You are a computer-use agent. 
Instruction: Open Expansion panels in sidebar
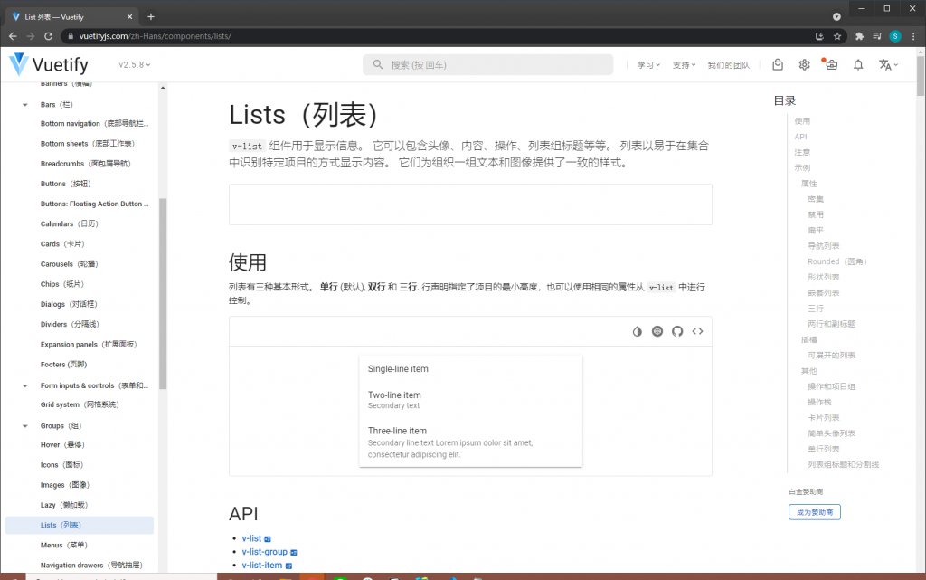point(89,345)
